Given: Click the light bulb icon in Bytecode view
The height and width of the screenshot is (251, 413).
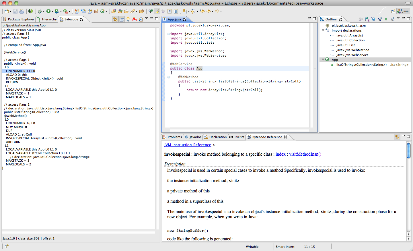Looking at the screenshot, I should tap(128, 19).
